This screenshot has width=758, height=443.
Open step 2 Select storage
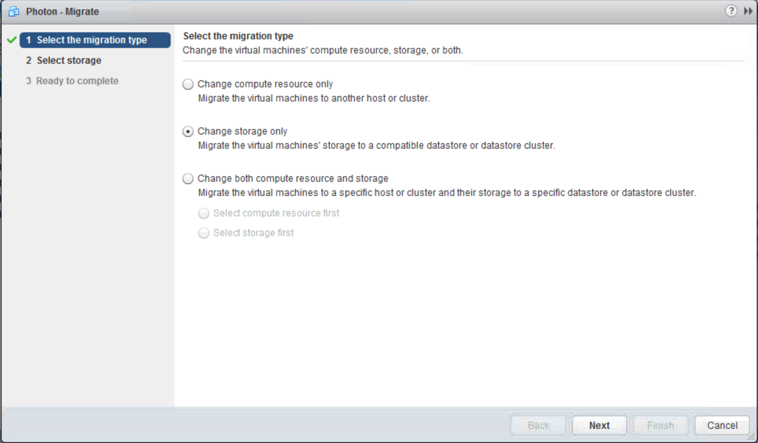[x=69, y=61]
